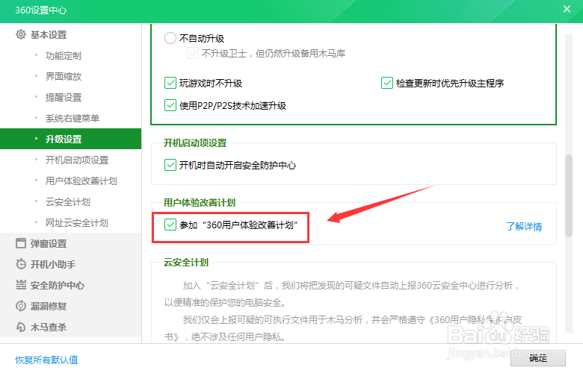The height and width of the screenshot is (373, 583).
Task: Jump to 开机启动项设置 in sidebar
Action: [76, 160]
